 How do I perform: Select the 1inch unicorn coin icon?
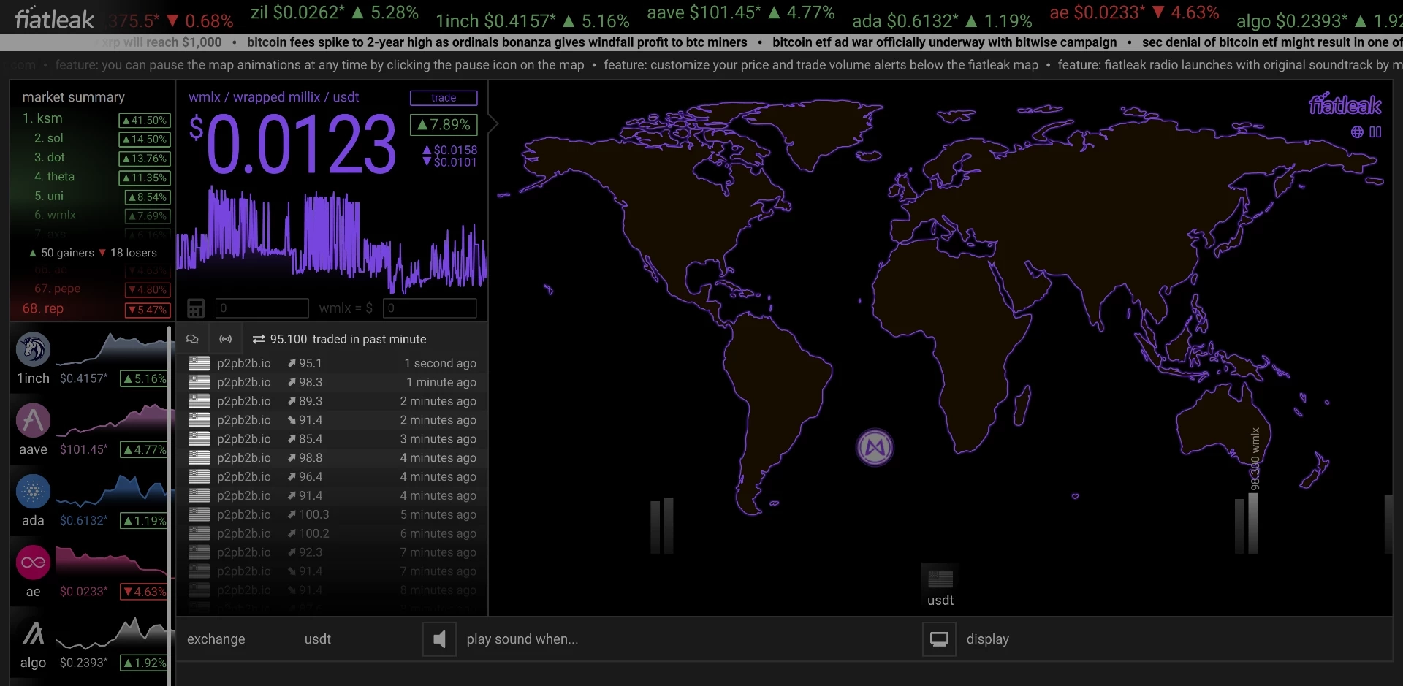click(33, 349)
